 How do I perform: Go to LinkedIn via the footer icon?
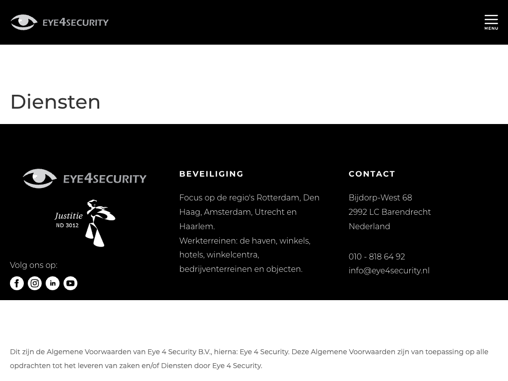point(53,283)
